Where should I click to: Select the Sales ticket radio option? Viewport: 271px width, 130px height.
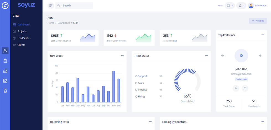[136, 83]
